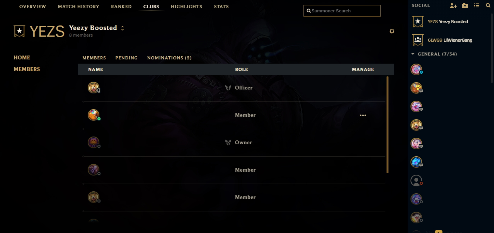The image size is (494, 233).
Task: Open the YEZS Yeezy Boosted club chat
Action: (448, 22)
